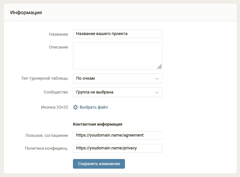Click the chevron arrow in По очкам dropdown
This screenshot has width=240, height=177.
(x=157, y=78)
